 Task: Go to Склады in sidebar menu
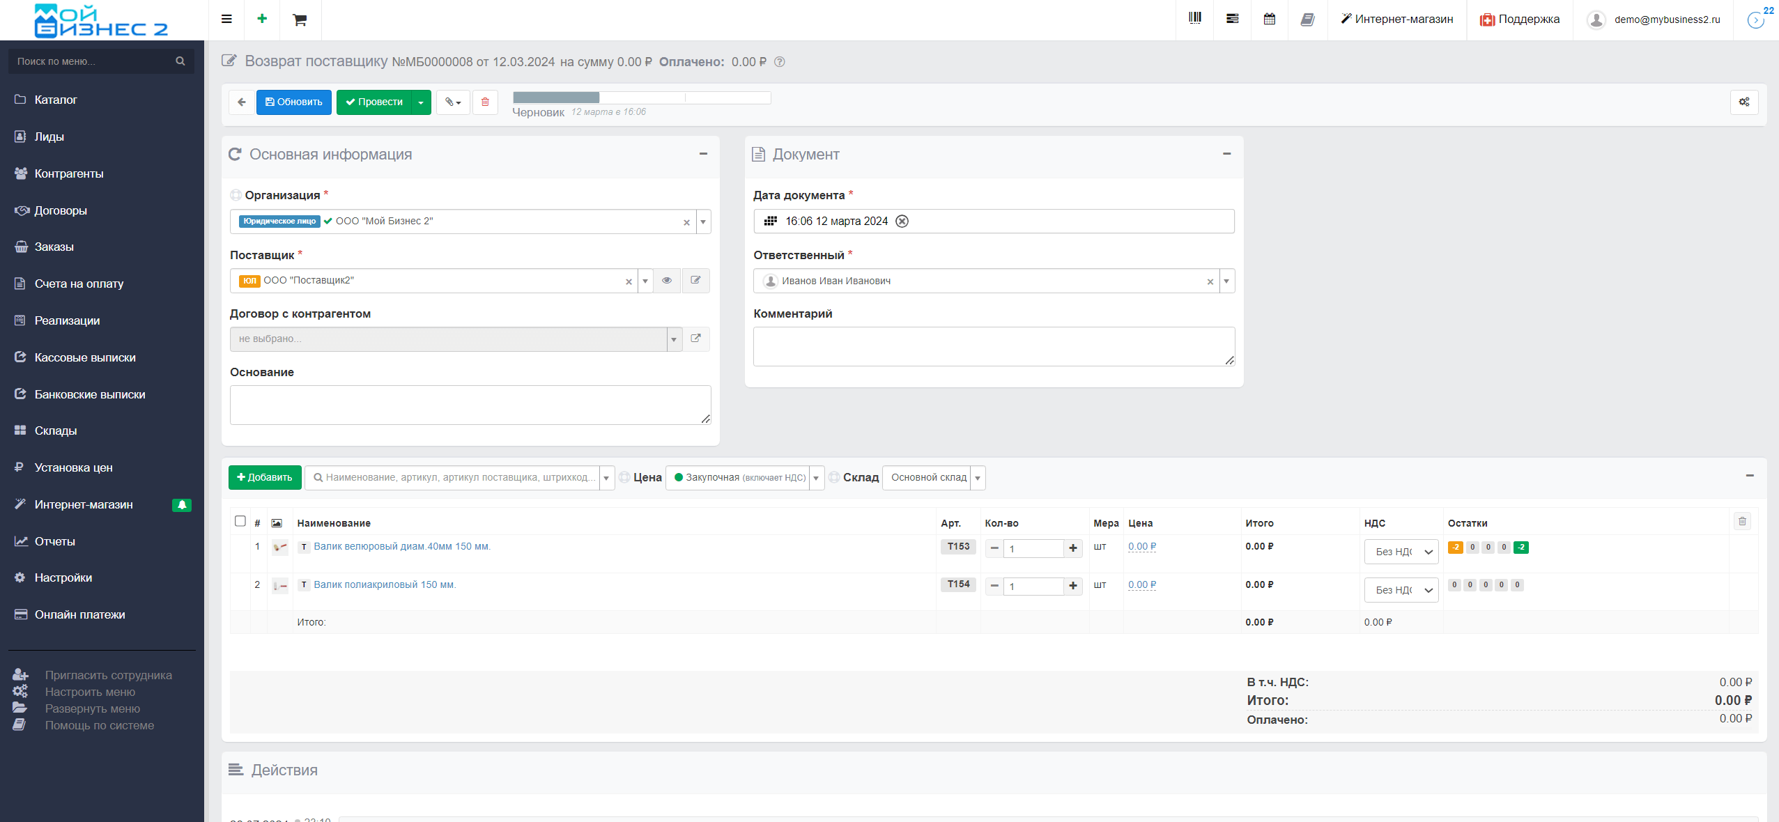click(56, 431)
